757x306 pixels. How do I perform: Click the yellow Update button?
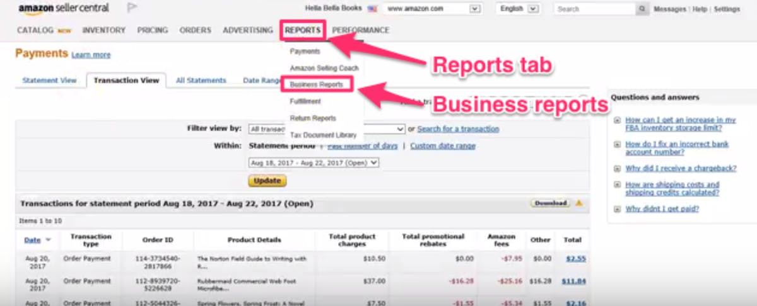tap(267, 181)
